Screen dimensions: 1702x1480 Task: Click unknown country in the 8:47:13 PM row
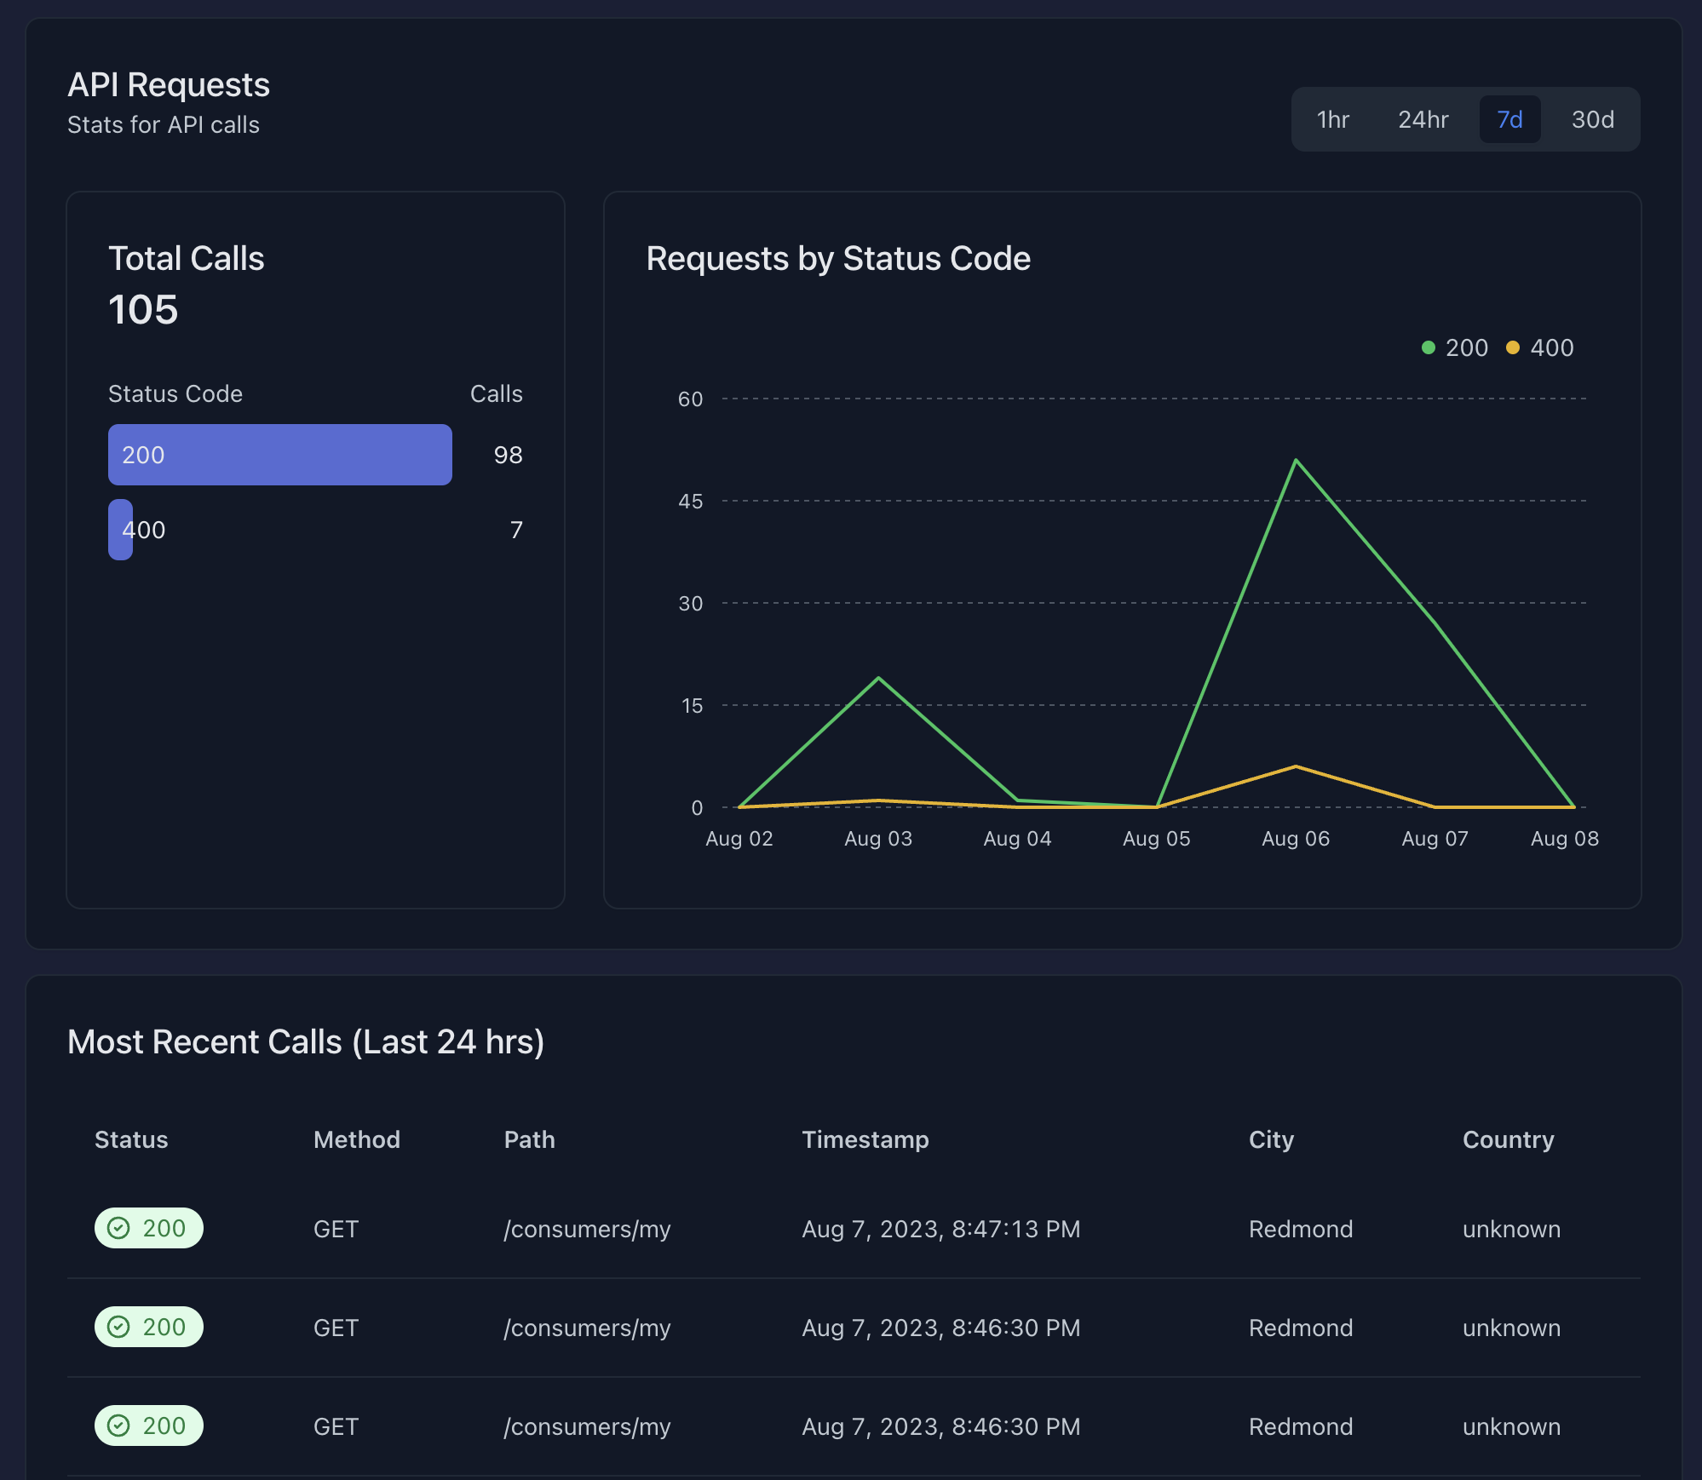[1512, 1229]
